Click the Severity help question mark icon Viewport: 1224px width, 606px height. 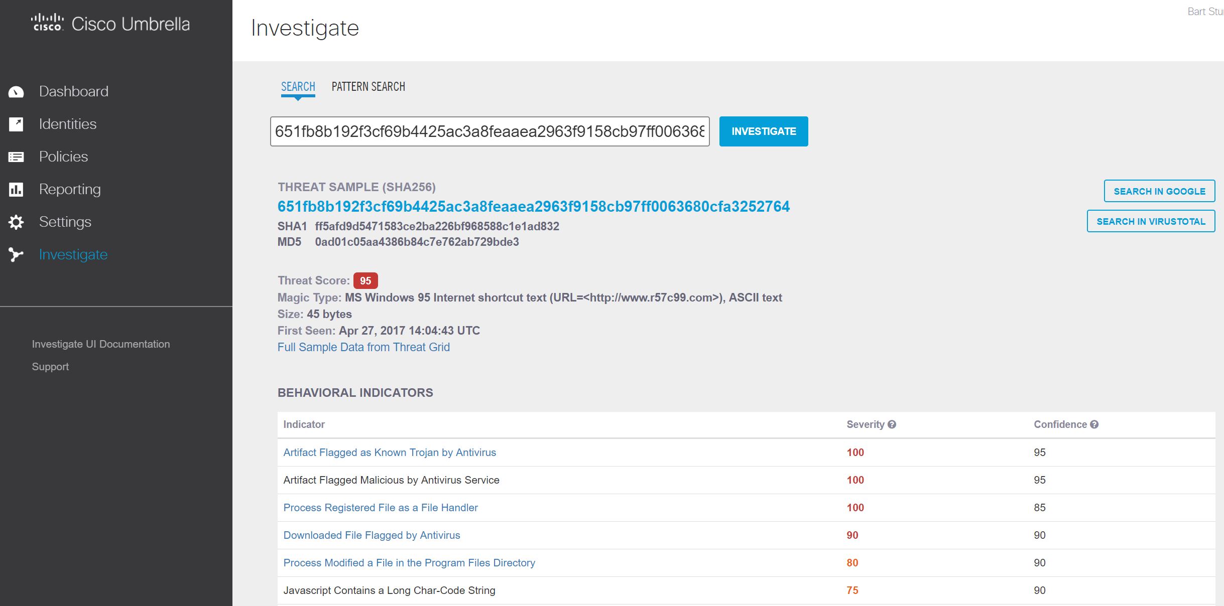tap(892, 424)
